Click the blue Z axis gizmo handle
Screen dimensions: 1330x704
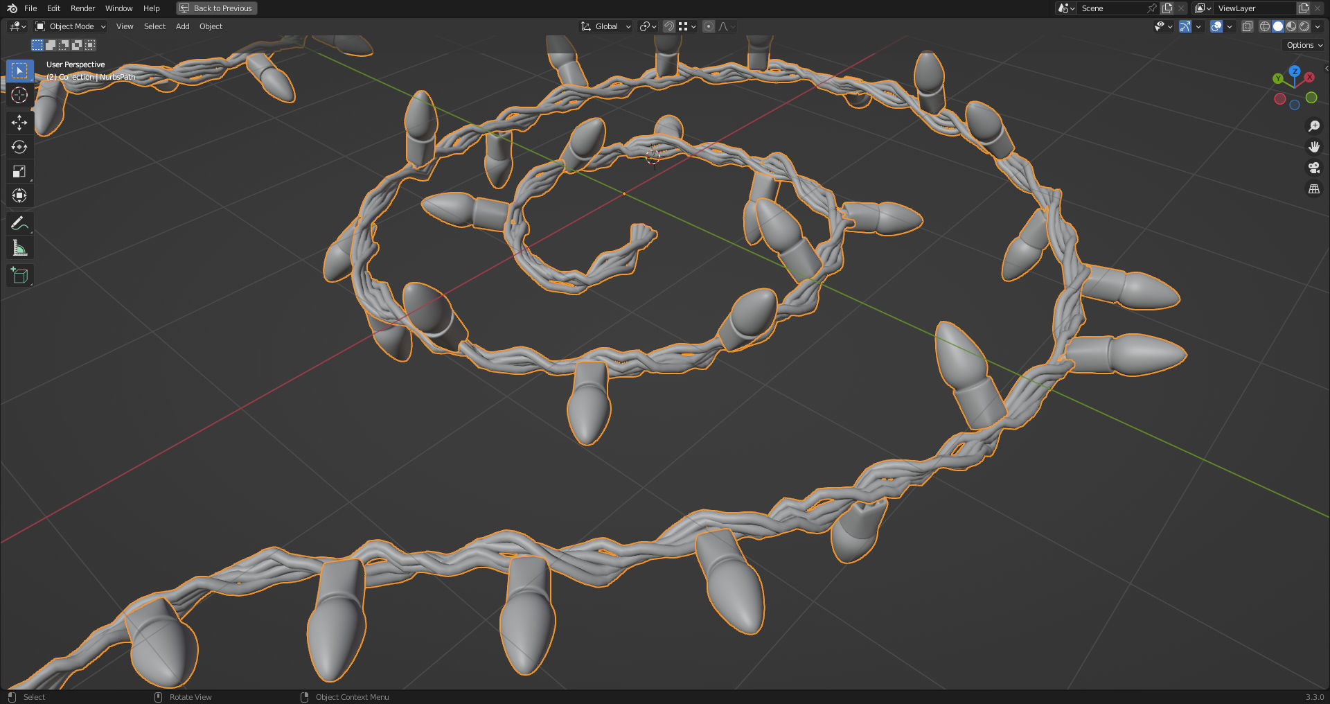click(x=1295, y=71)
